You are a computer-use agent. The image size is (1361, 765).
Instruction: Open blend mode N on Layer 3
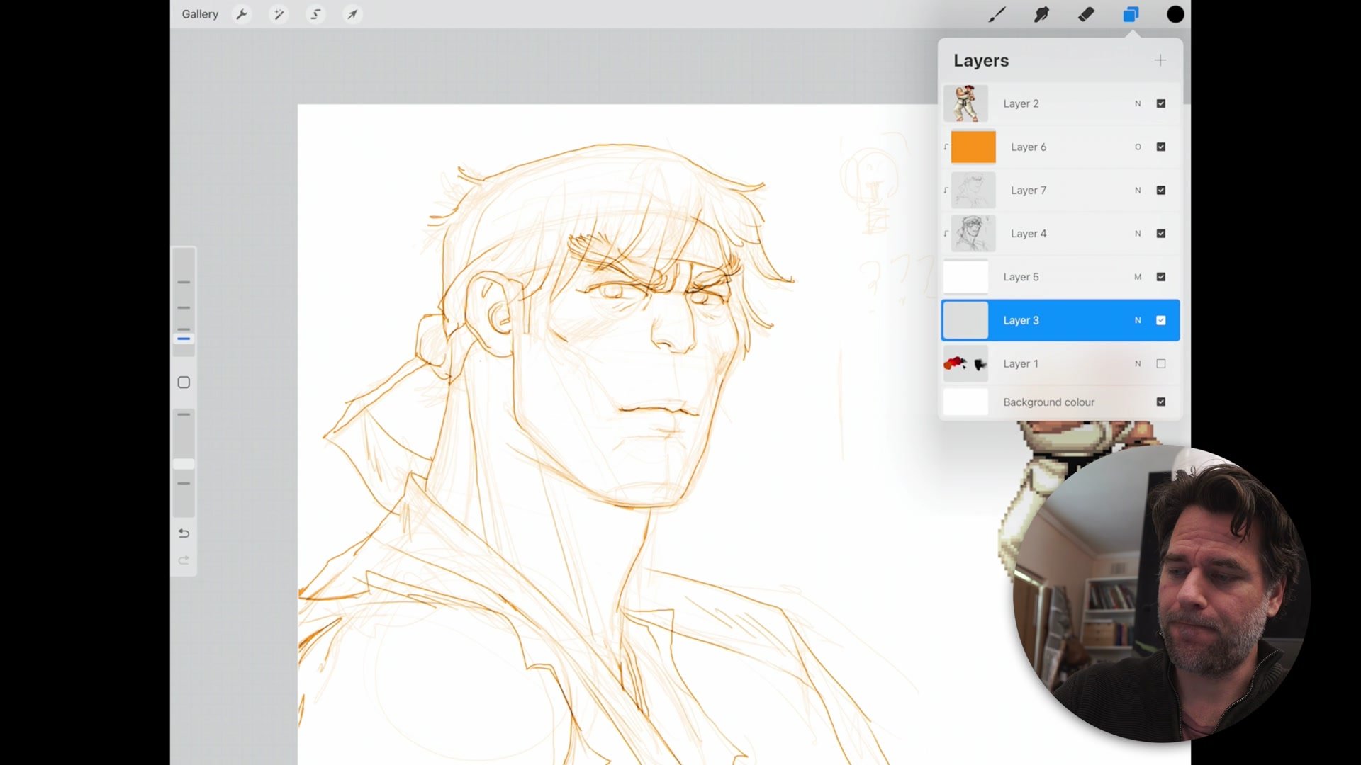tap(1138, 320)
